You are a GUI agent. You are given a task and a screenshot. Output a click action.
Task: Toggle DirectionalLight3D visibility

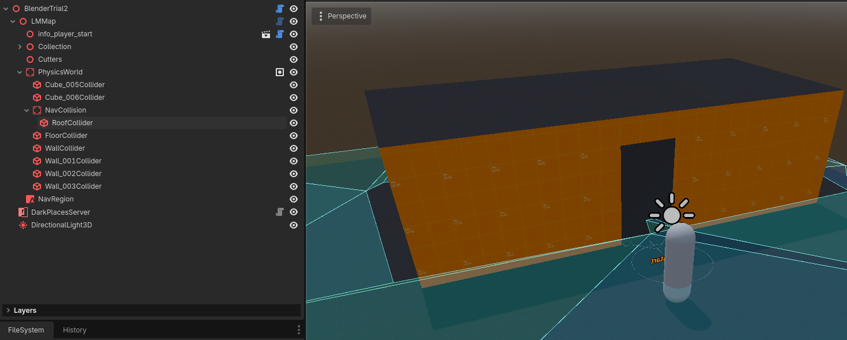[x=294, y=225]
